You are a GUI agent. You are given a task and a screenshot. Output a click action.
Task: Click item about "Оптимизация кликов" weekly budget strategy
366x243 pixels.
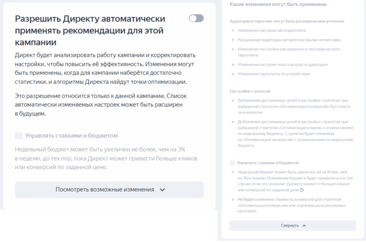tap(295, 134)
